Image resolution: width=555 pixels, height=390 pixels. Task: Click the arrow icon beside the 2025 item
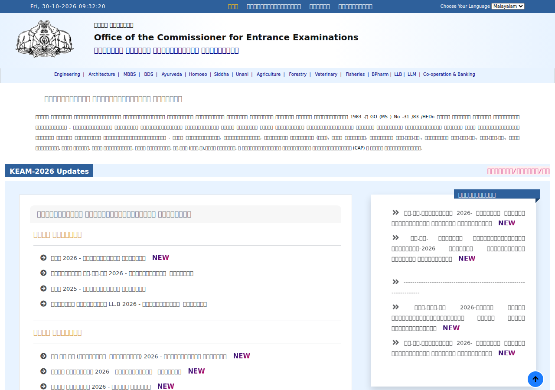(43, 289)
